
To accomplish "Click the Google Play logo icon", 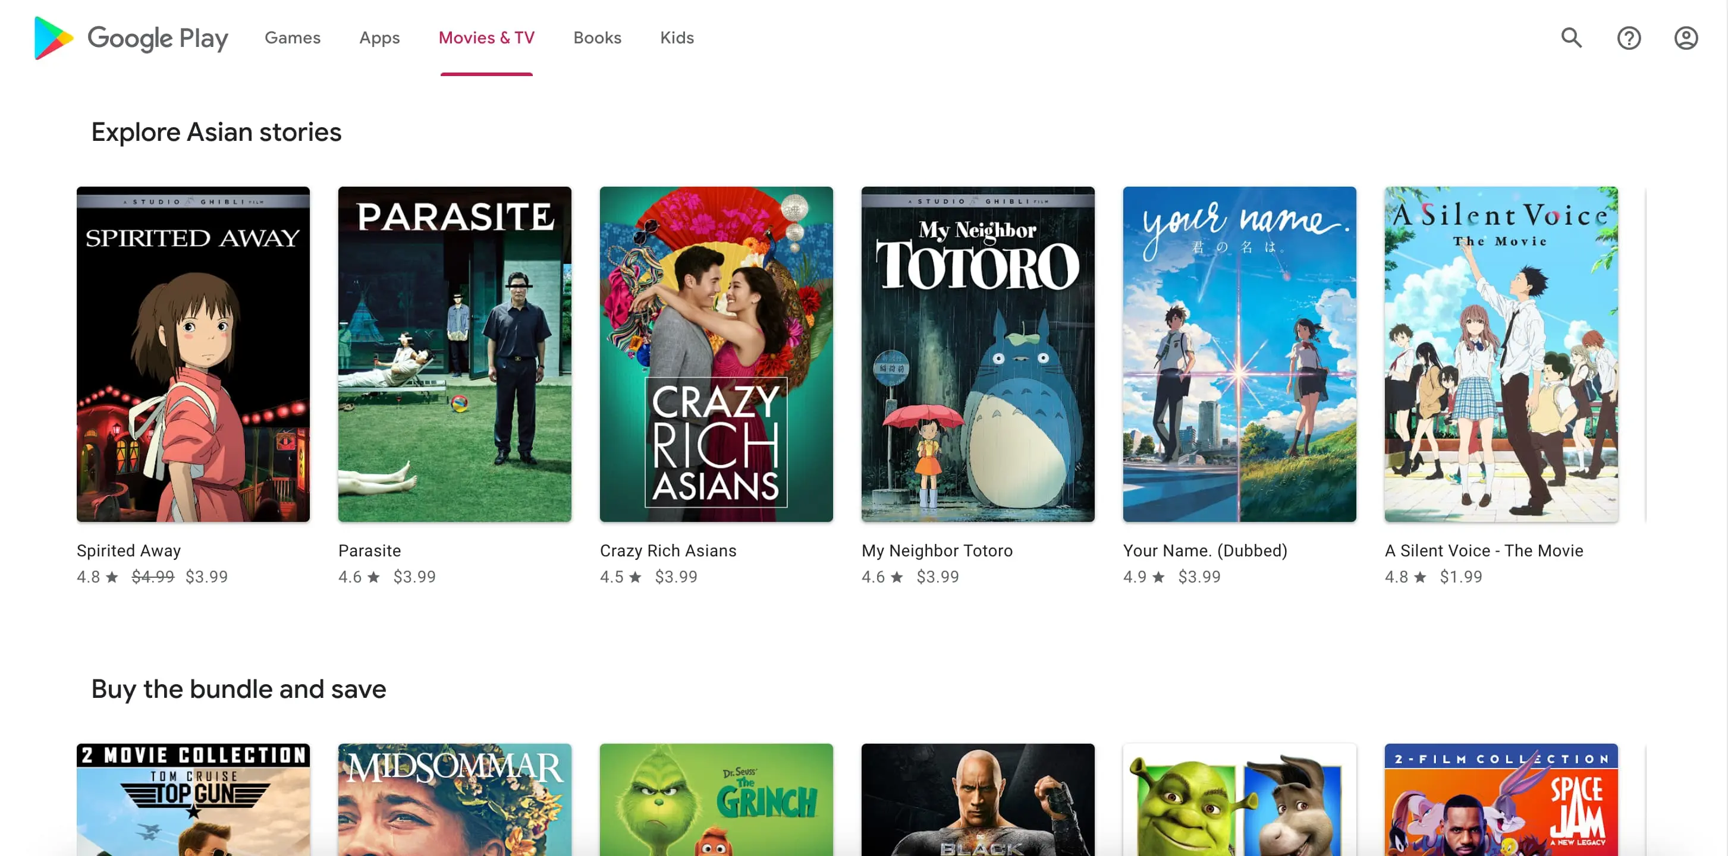I will click(x=54, y=38).
